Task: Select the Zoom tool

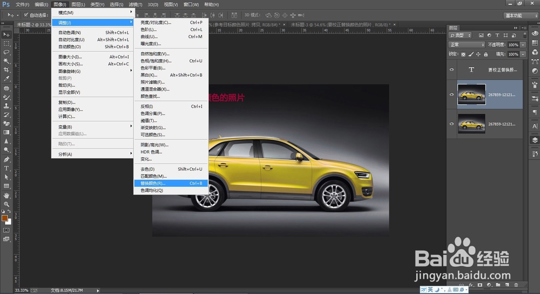Action: pos(6,205)
